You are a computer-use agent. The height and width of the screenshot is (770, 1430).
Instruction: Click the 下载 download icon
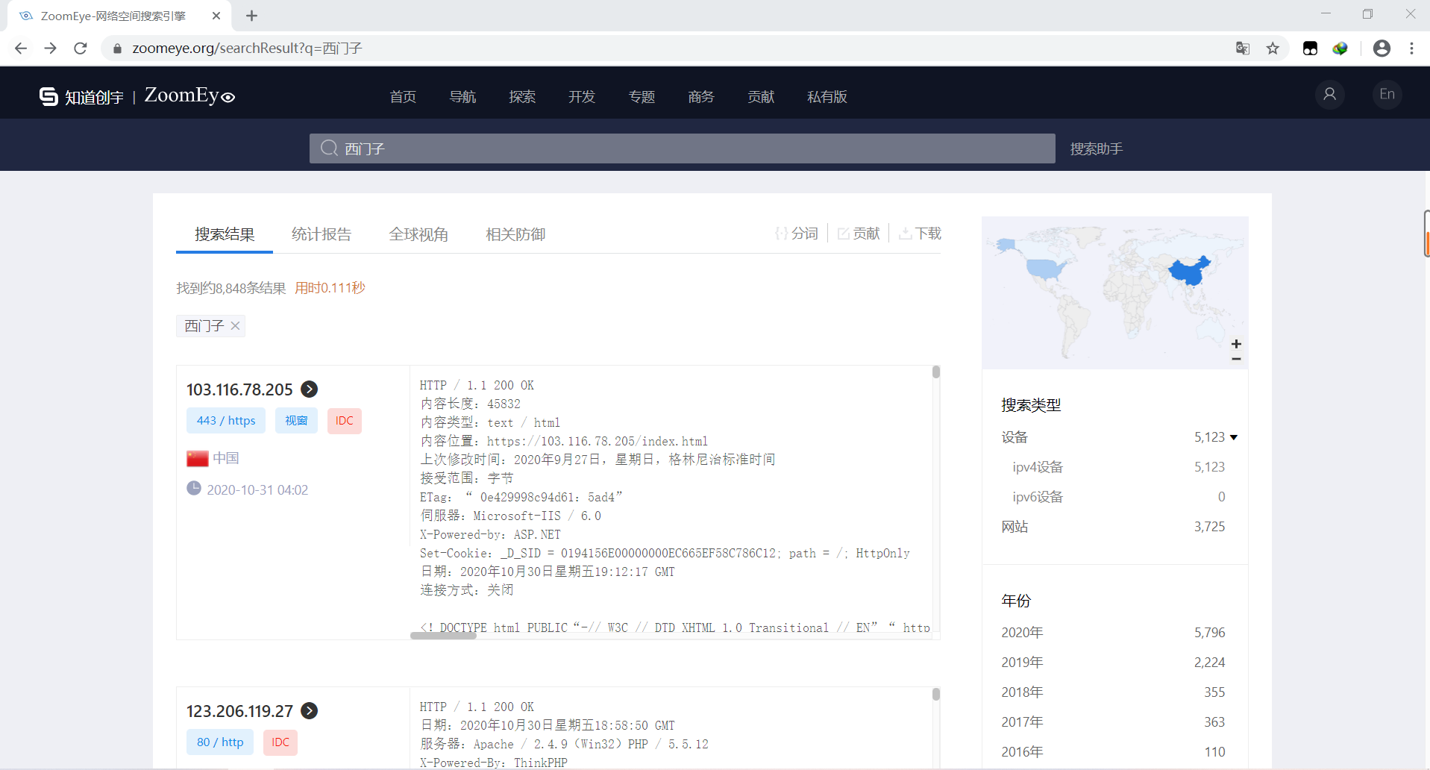pyautogui.click(x=905, y=233)
